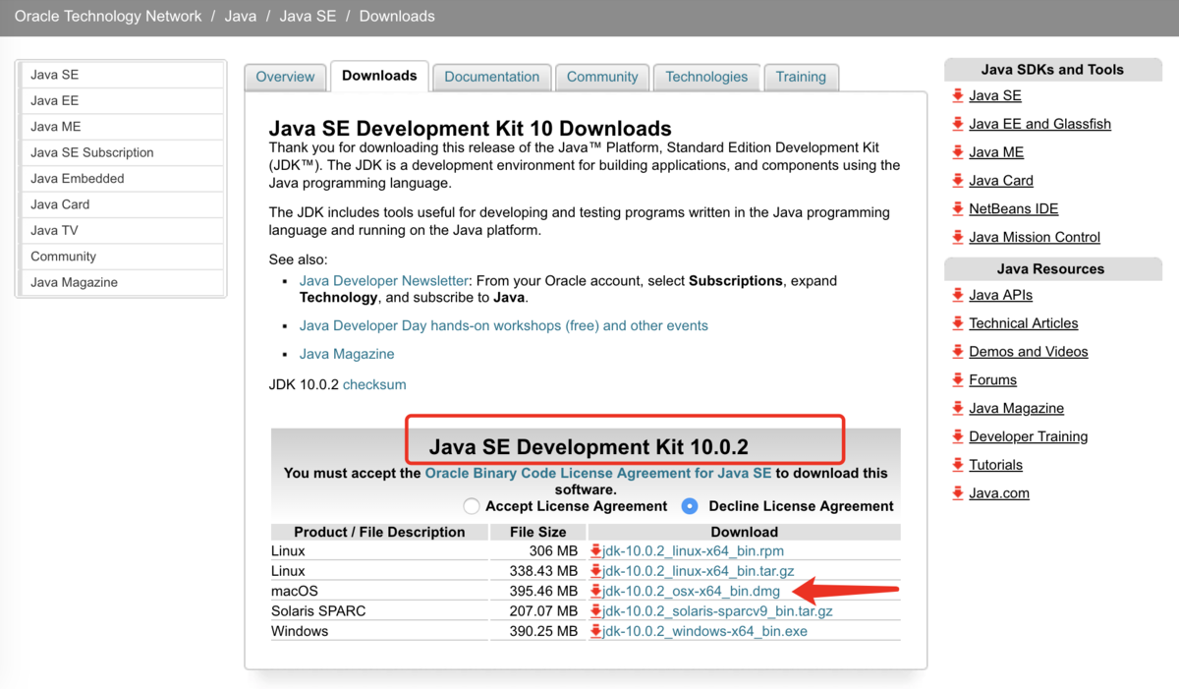Open Java Magazine in left sidebar
The width and height of the screenshot is (1179, 689).
coord(123,282)
